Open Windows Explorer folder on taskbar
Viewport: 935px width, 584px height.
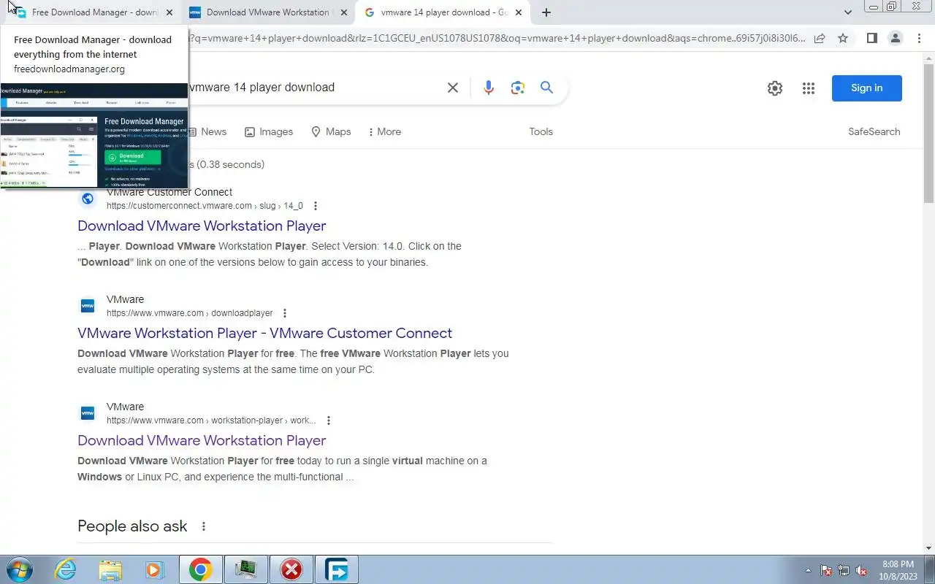[110, 569]
